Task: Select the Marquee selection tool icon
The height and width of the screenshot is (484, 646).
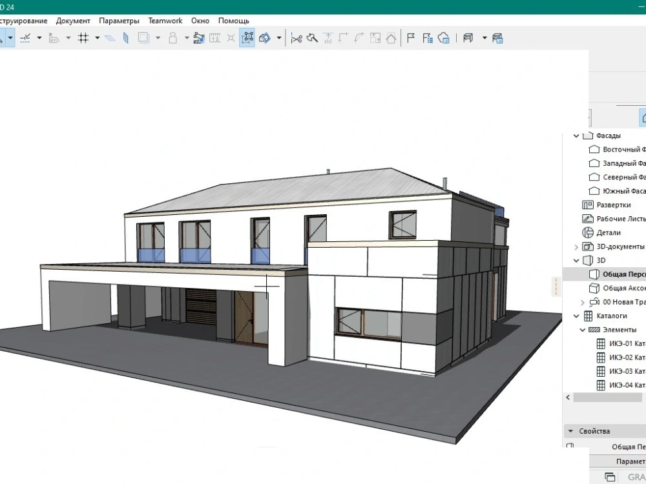Action: pos(249,38)
